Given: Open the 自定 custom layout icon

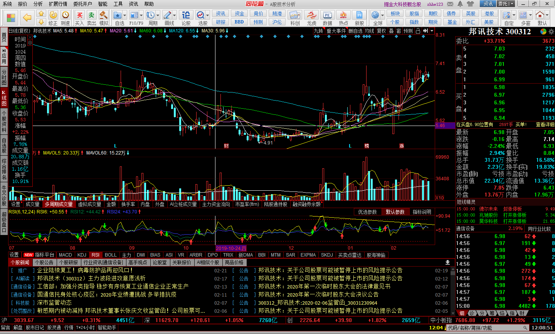Looking at the screenshot, I should [507, 15].
